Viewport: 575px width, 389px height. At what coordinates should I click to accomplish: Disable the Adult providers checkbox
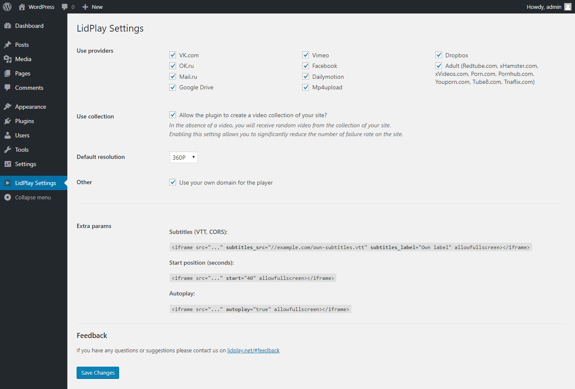coord(439,66)
